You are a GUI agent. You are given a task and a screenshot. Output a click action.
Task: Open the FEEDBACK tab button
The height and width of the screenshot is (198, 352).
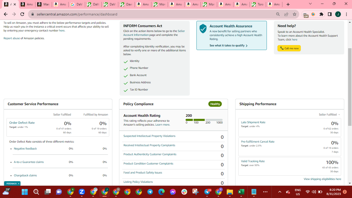tap(12, 184)
